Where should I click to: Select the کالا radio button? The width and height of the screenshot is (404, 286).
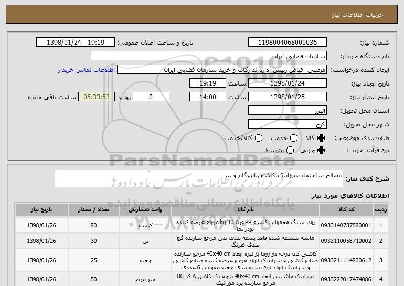[x=321, y=138]
